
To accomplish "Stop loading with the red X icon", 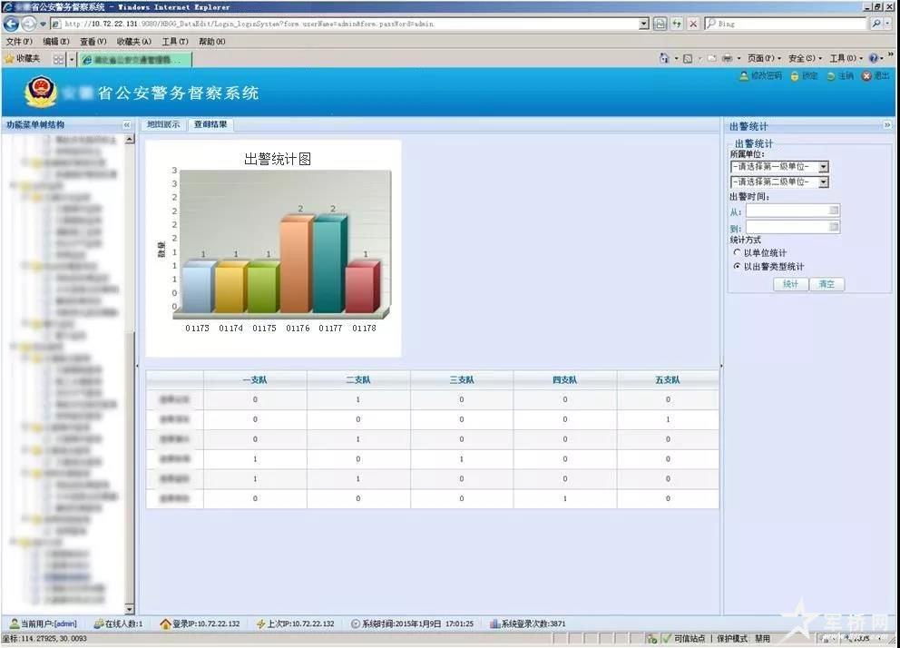I will [x=693, y=25].
